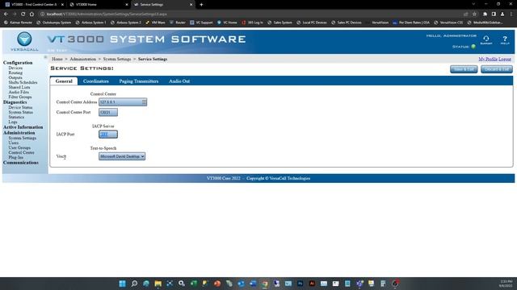Click the browser address bar
The image size is (517, 290).
[x=250, y=14]
